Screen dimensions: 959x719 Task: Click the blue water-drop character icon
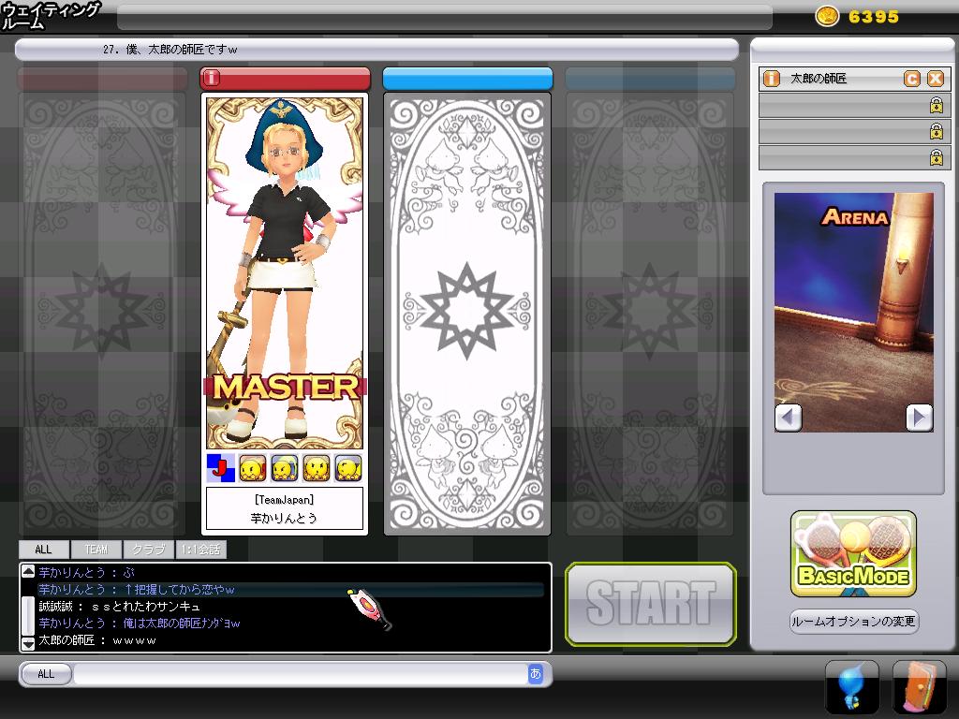click(x=851, y=687)
